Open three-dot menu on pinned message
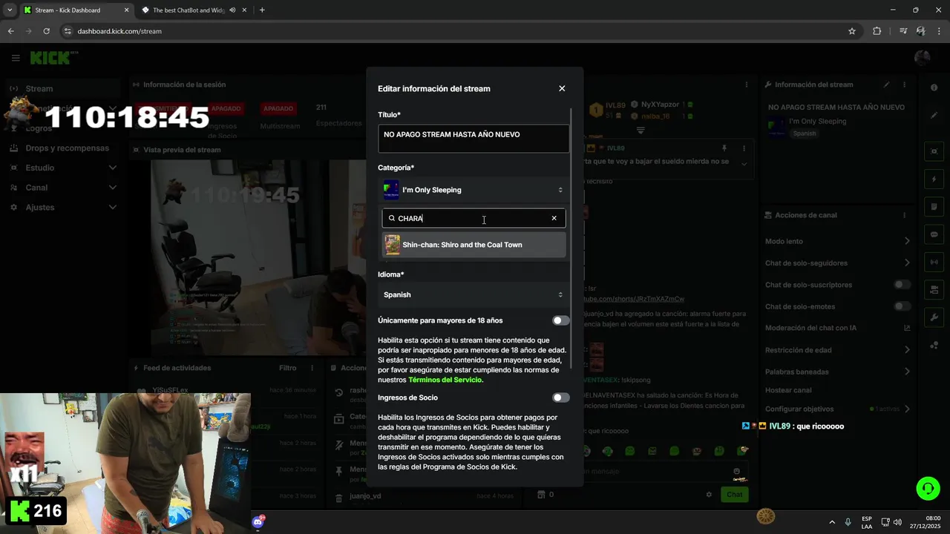The width and height of the screenshot is (950, 534). coord(744,148)
